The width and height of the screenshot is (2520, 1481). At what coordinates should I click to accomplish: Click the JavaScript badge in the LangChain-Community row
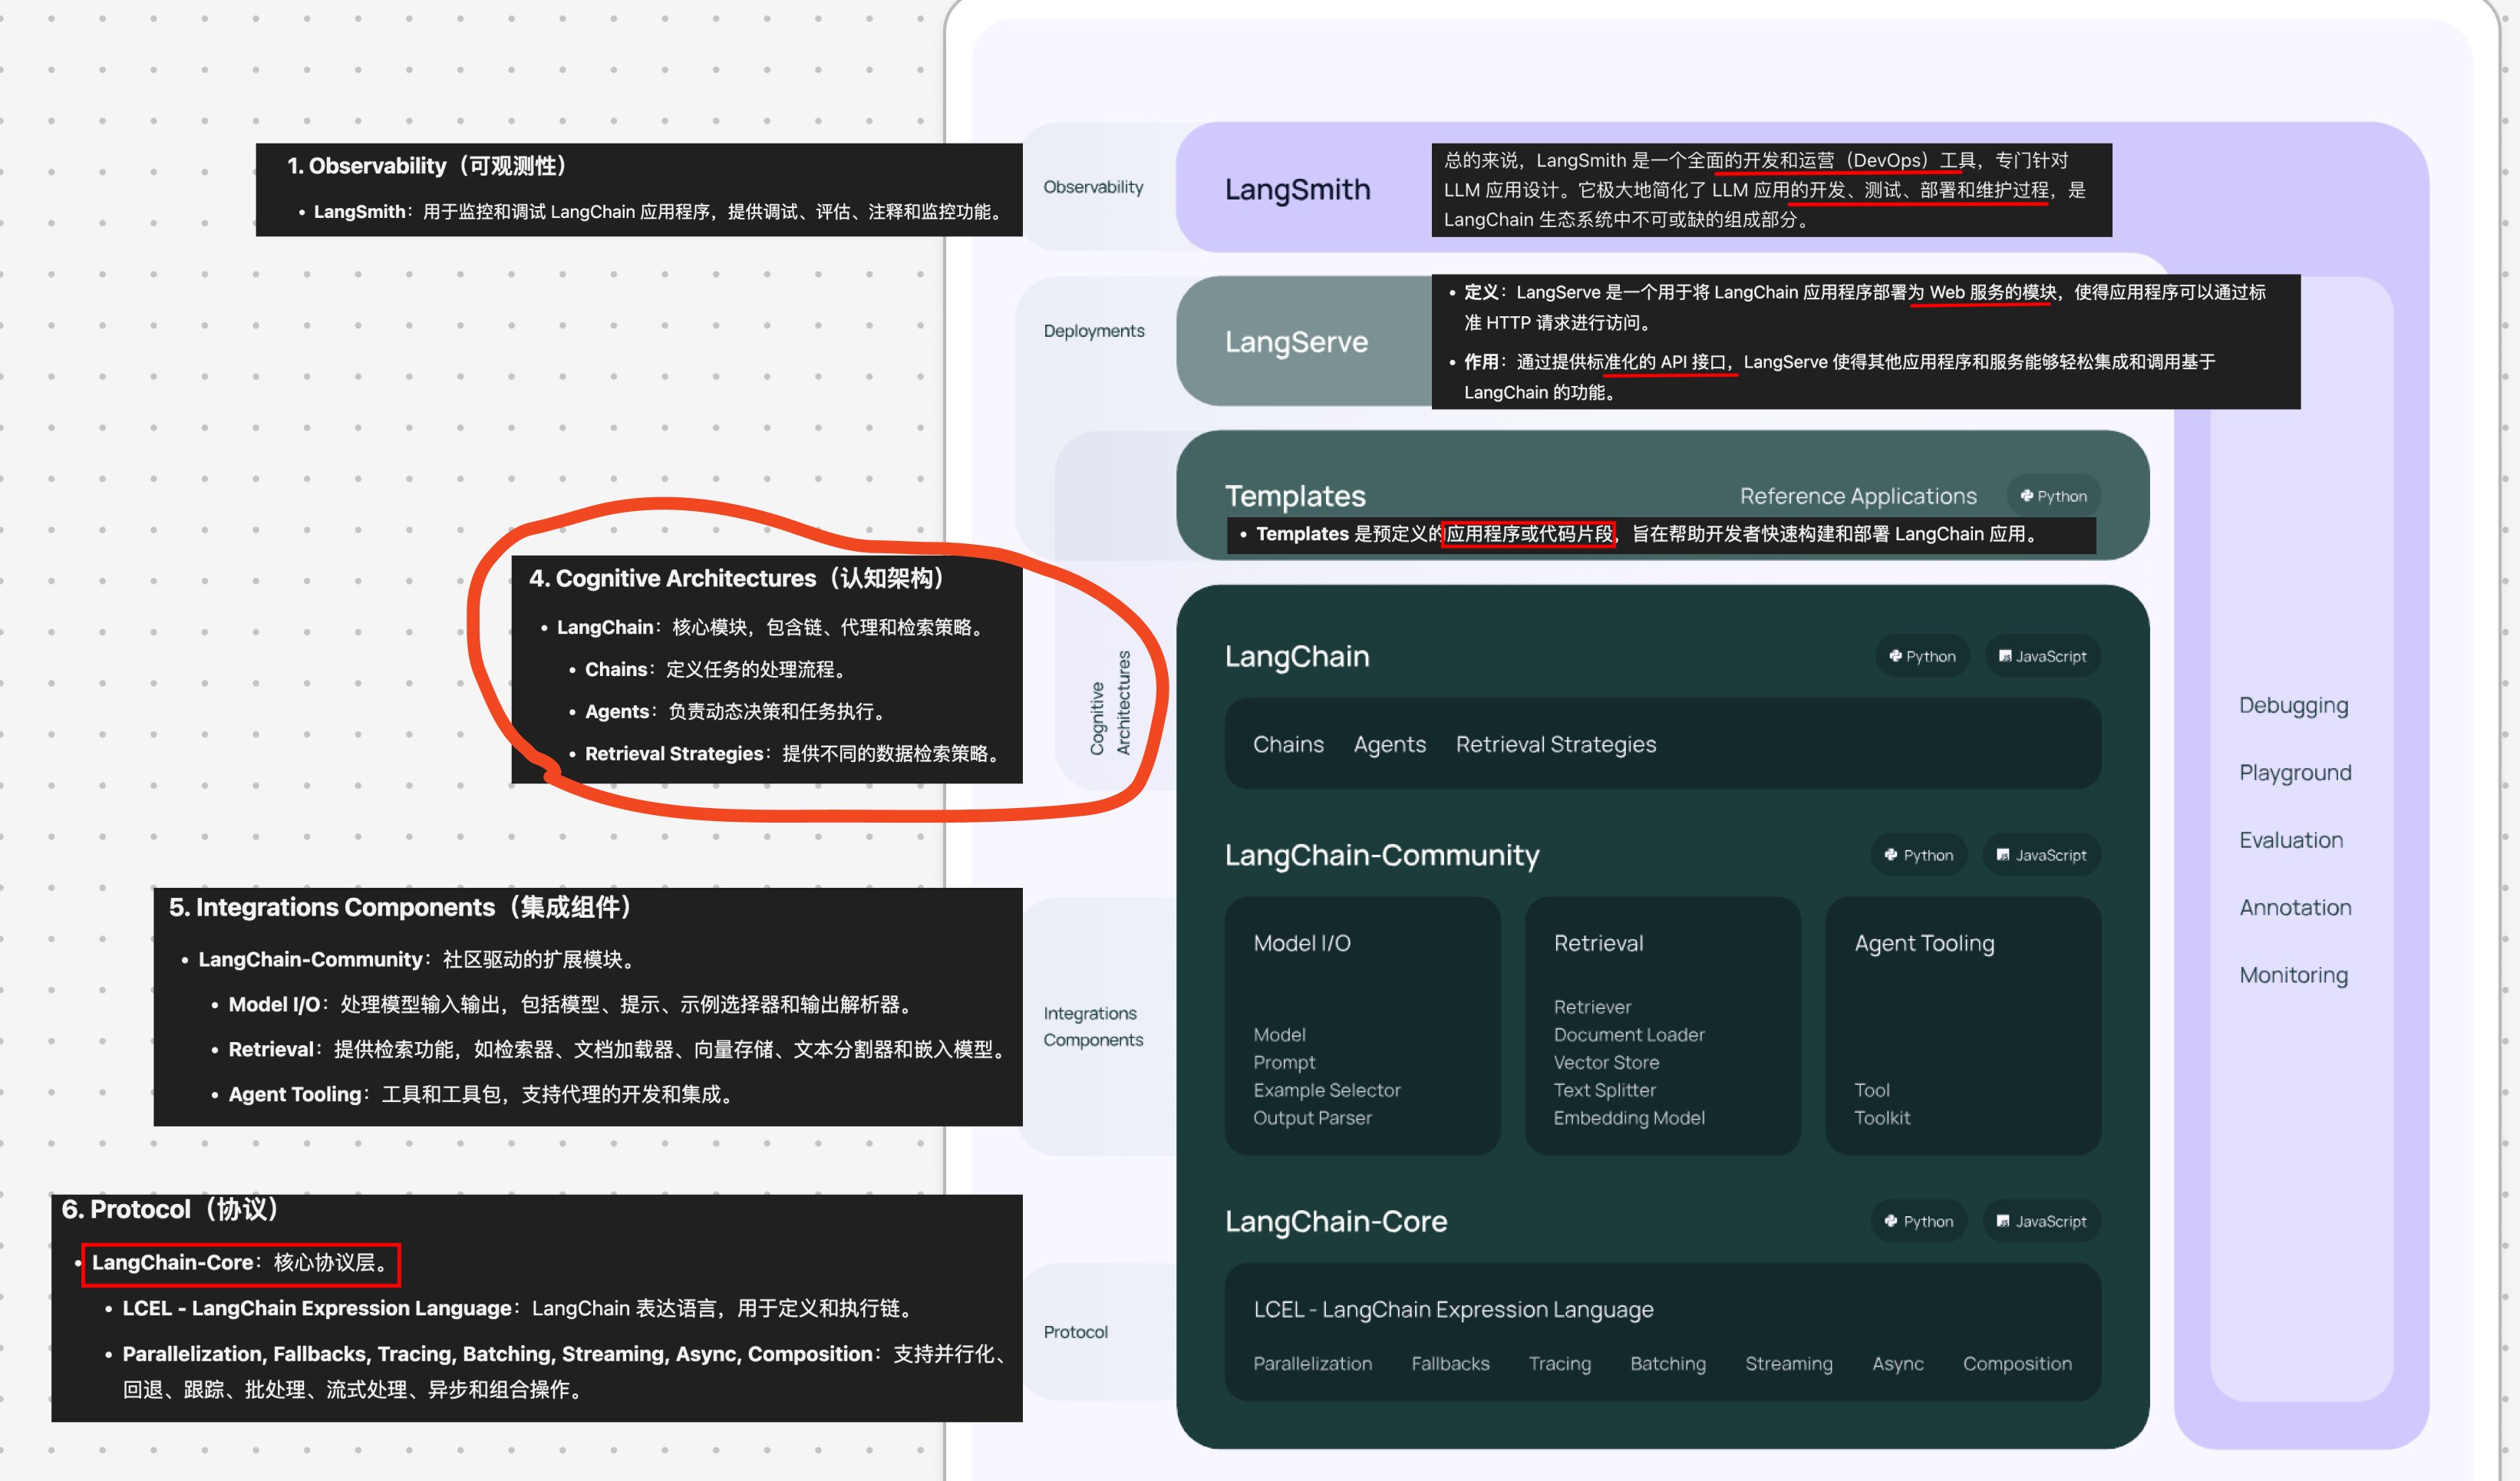pos(2041,855)
